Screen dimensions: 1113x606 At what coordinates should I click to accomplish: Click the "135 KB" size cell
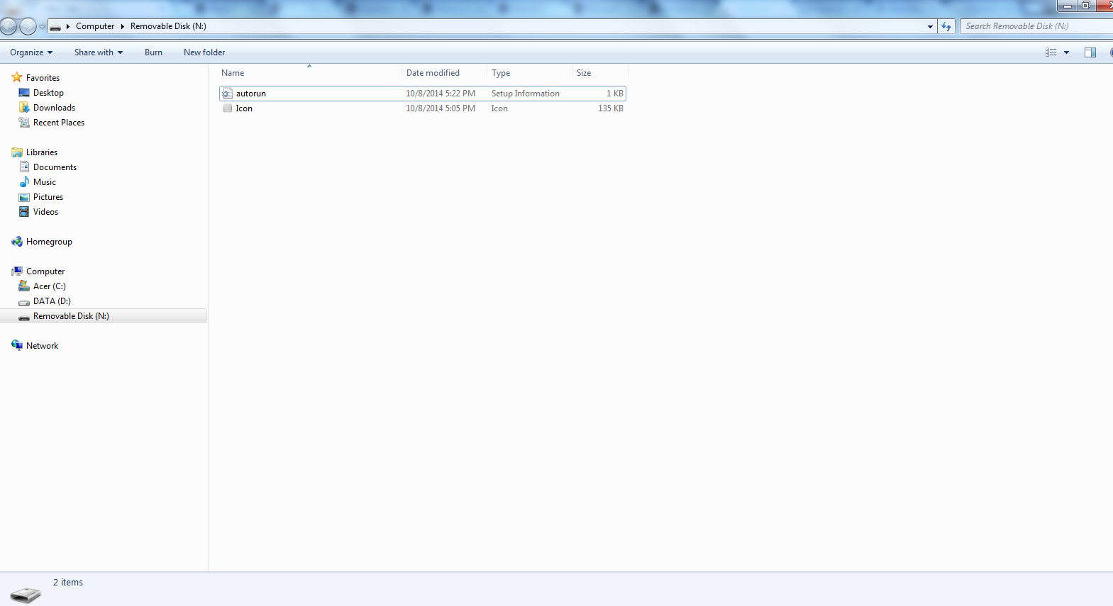click(x=611, y=108)
